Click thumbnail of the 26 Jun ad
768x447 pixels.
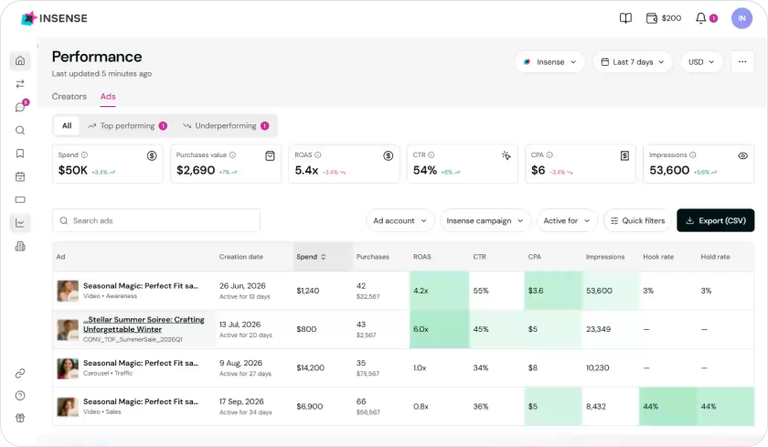(x=68, y=291)
